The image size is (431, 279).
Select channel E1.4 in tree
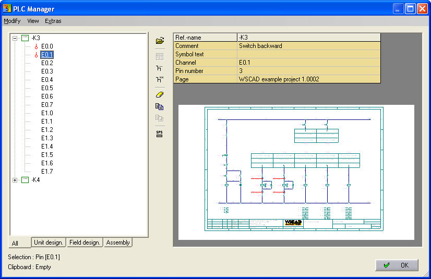[x=47, y=147]
